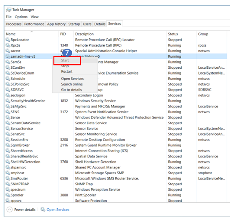This screenshot has height=220, width=249.
Task: Click Search online in the context menu
Action: (72, 84)
